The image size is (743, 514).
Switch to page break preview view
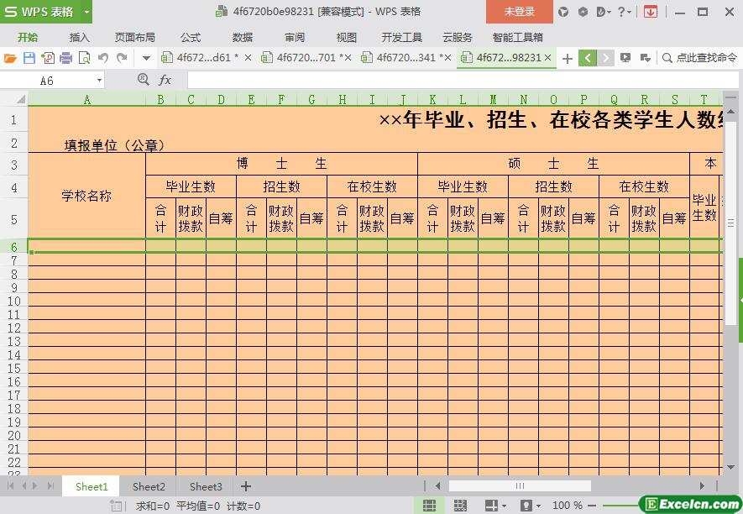point(460,506)
